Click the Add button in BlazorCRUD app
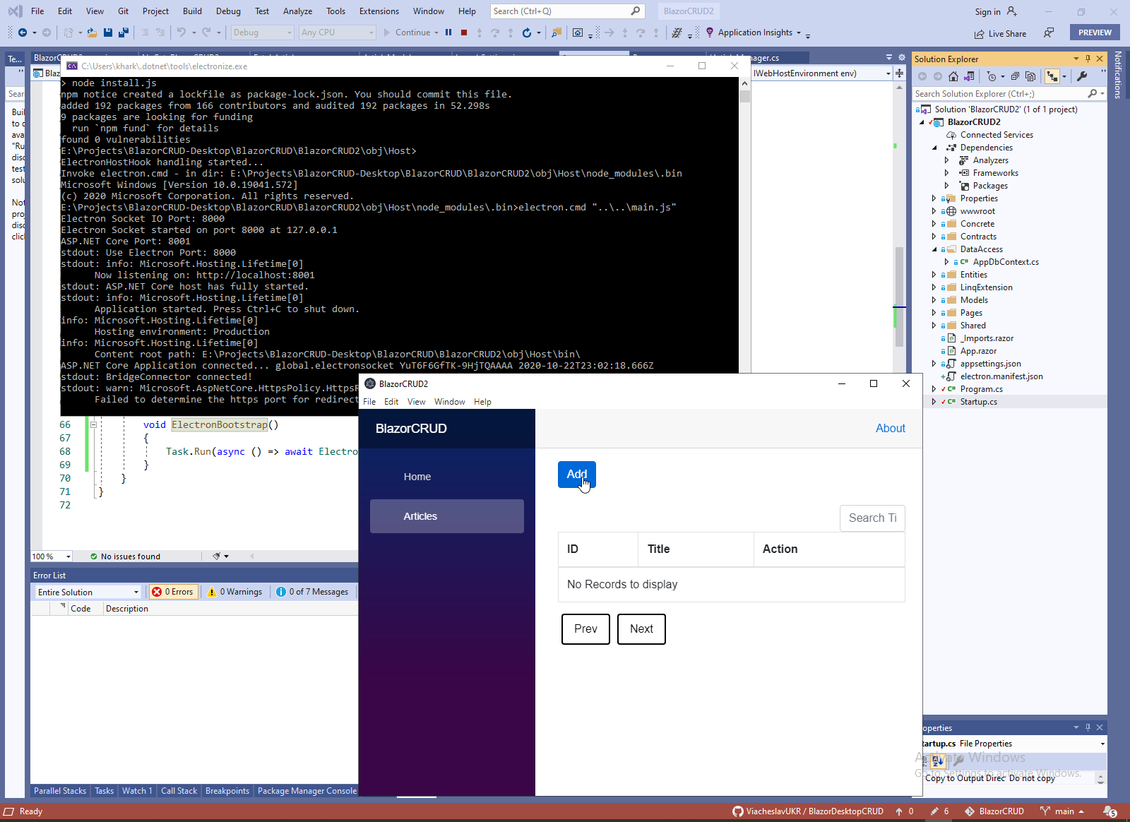 point(577,475)
